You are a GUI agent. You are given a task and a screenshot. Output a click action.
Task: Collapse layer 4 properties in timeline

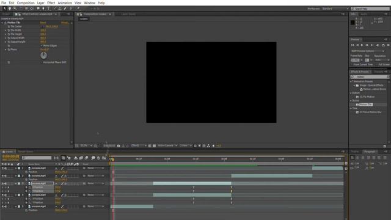(x=16, y=195)
